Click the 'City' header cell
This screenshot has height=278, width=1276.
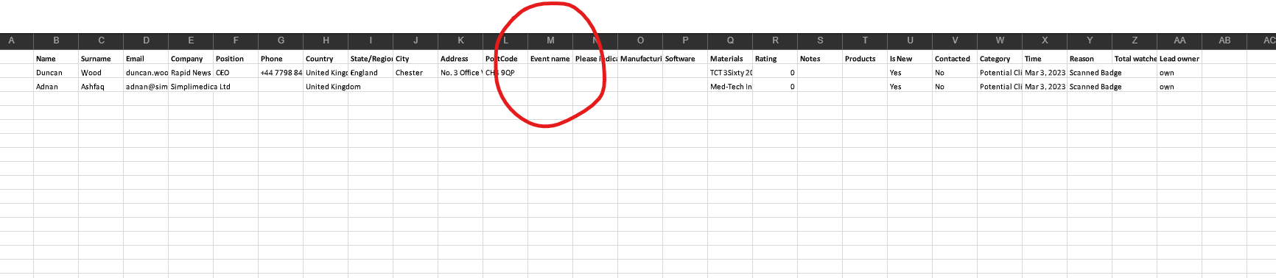pyautogui.click(x=416, y=58)
